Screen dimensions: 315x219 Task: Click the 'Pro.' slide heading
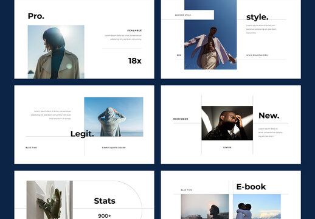[x=36, y=16]
